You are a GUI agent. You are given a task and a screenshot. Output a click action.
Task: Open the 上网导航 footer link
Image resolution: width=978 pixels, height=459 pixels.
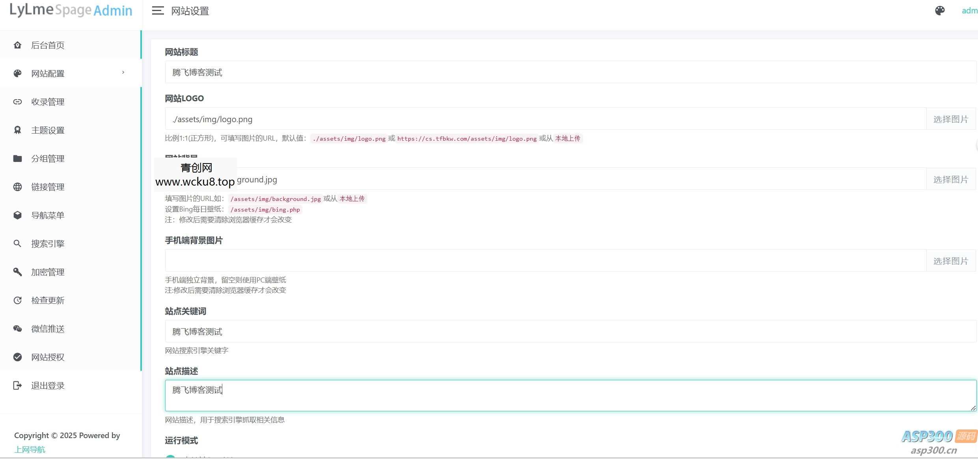30,450
